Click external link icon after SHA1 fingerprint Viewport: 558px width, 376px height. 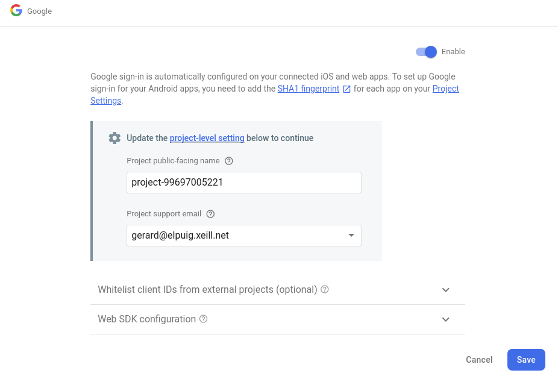click(x=346, y=89)
